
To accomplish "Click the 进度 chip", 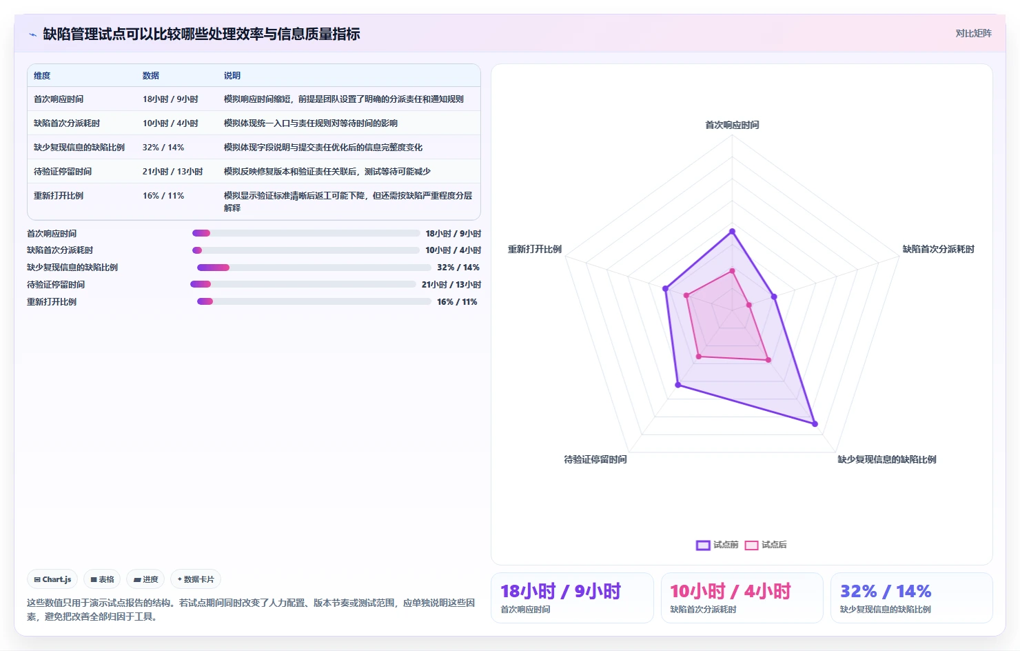I will point(145,579).
